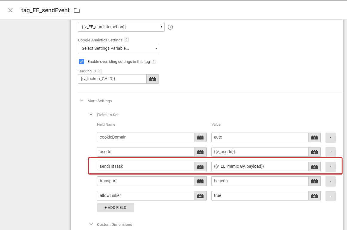Open variable picker for transport value
This screenshot has width=347, height=230.
[x=314, y=181]
